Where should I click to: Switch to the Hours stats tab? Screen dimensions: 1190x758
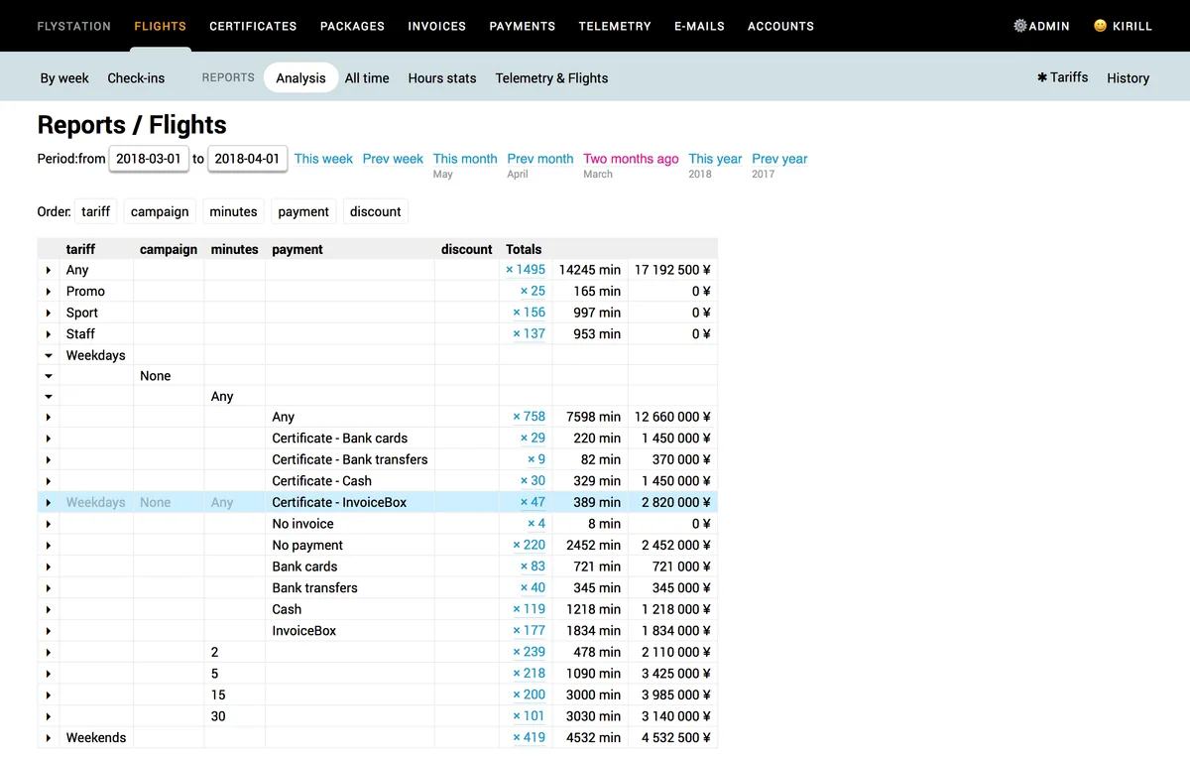[x=441, y=77]
